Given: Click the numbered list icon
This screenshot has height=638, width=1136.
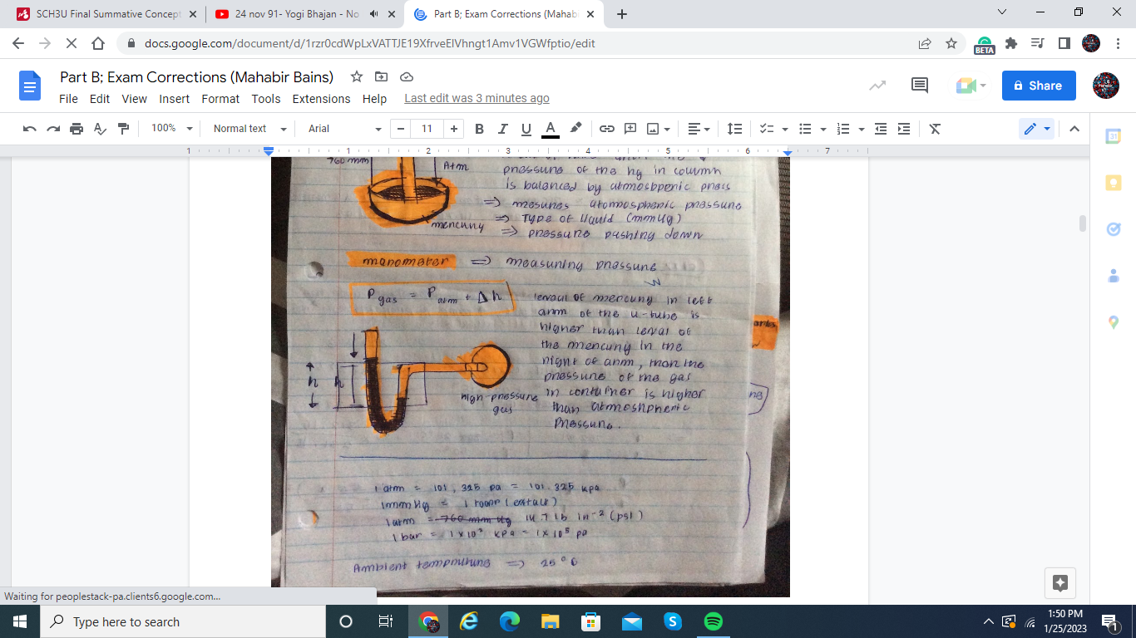Looking at the screenshot, I should [843, 129].
